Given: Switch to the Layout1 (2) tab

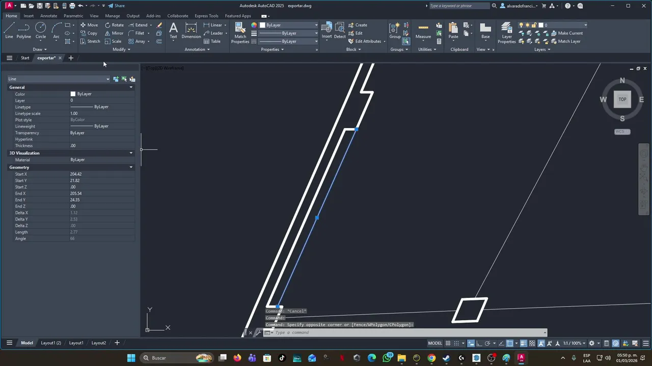Looking at the screenshot, I should [x=51, y=343].
